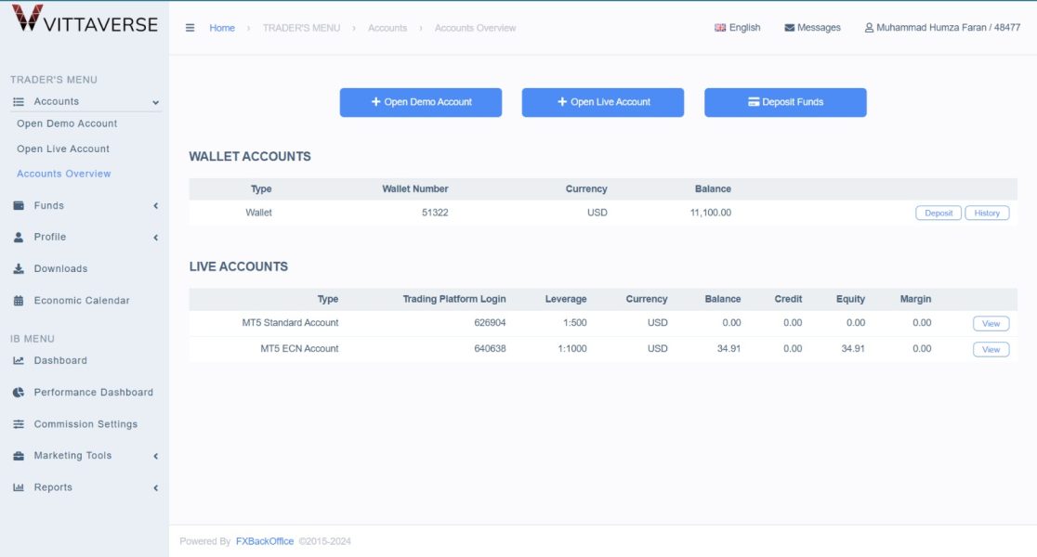The image size is (1037, 557).
Task: Click the Equity column header
Action: (850, 299)
